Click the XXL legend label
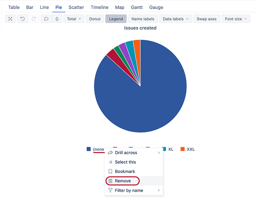The height and width of the screenshot is (200, 256). point(191,149)
